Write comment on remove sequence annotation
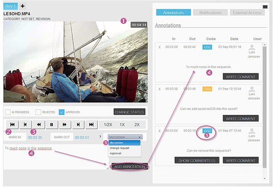This screenshot has height=187, width=273. 241,161
